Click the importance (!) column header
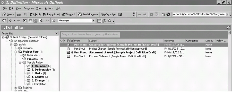This screenshot has height=92, width=232. 65,41
